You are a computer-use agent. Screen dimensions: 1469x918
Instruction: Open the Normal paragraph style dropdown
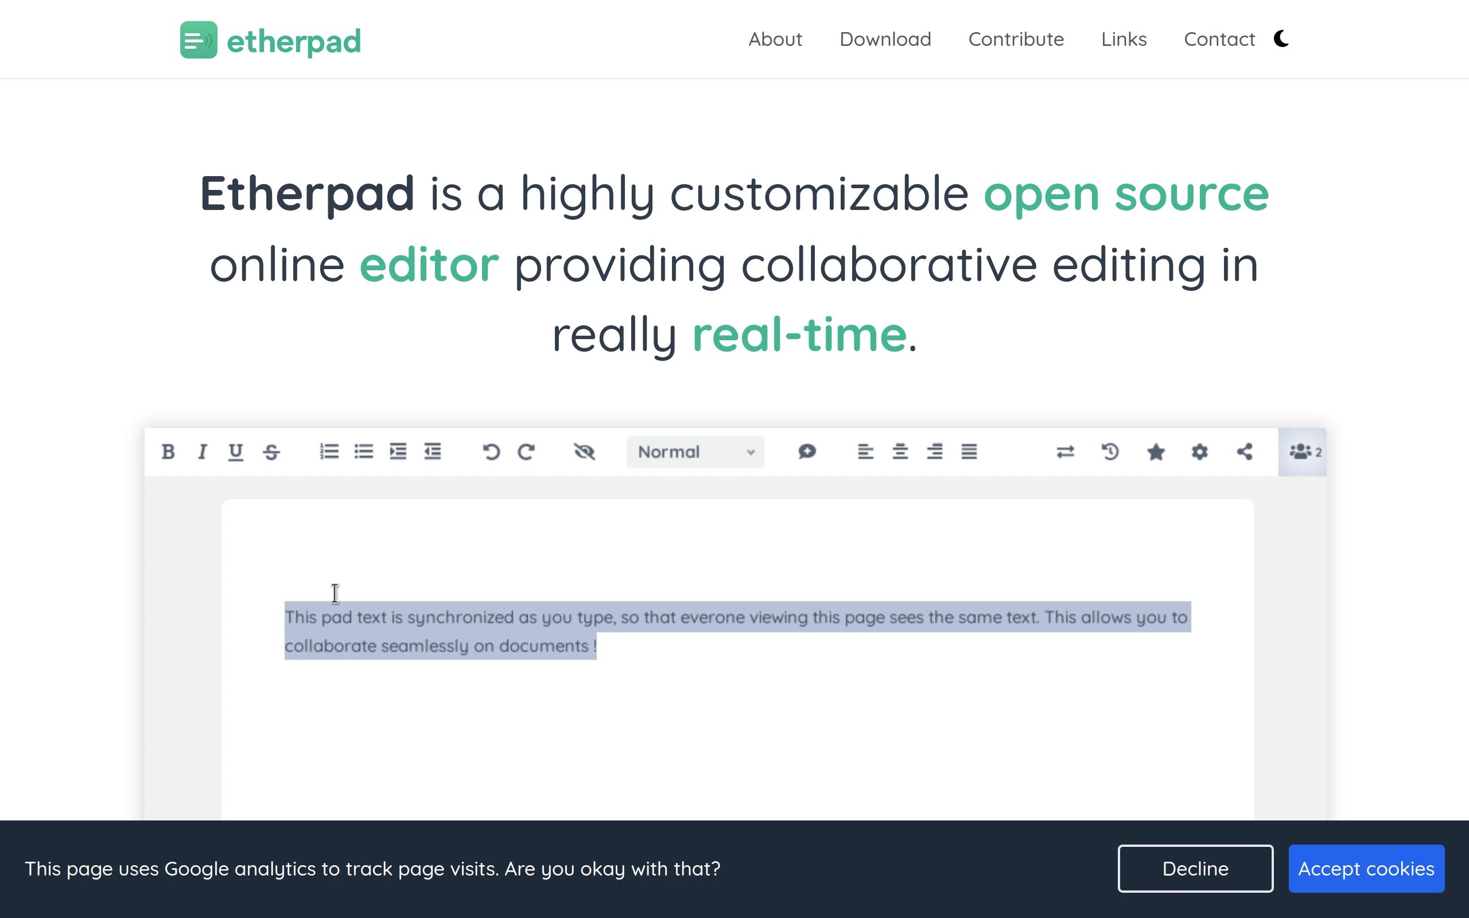695,452
